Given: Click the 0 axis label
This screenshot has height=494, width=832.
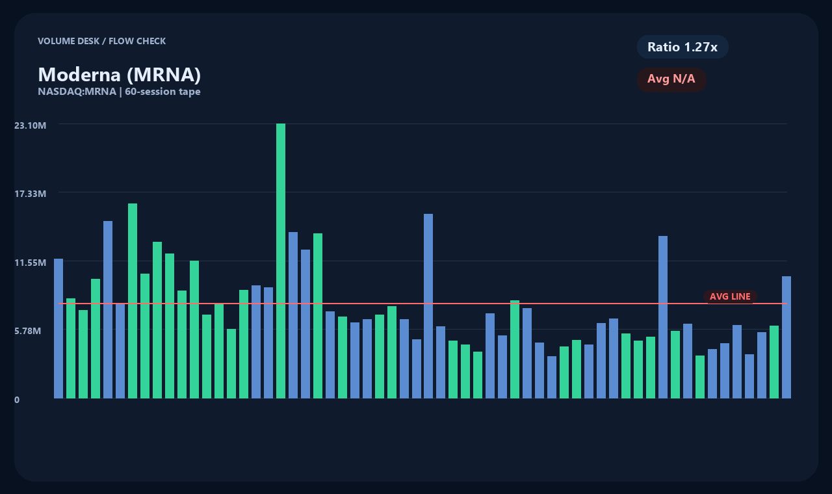Looking at the screenshot, I should pos(17,400).
